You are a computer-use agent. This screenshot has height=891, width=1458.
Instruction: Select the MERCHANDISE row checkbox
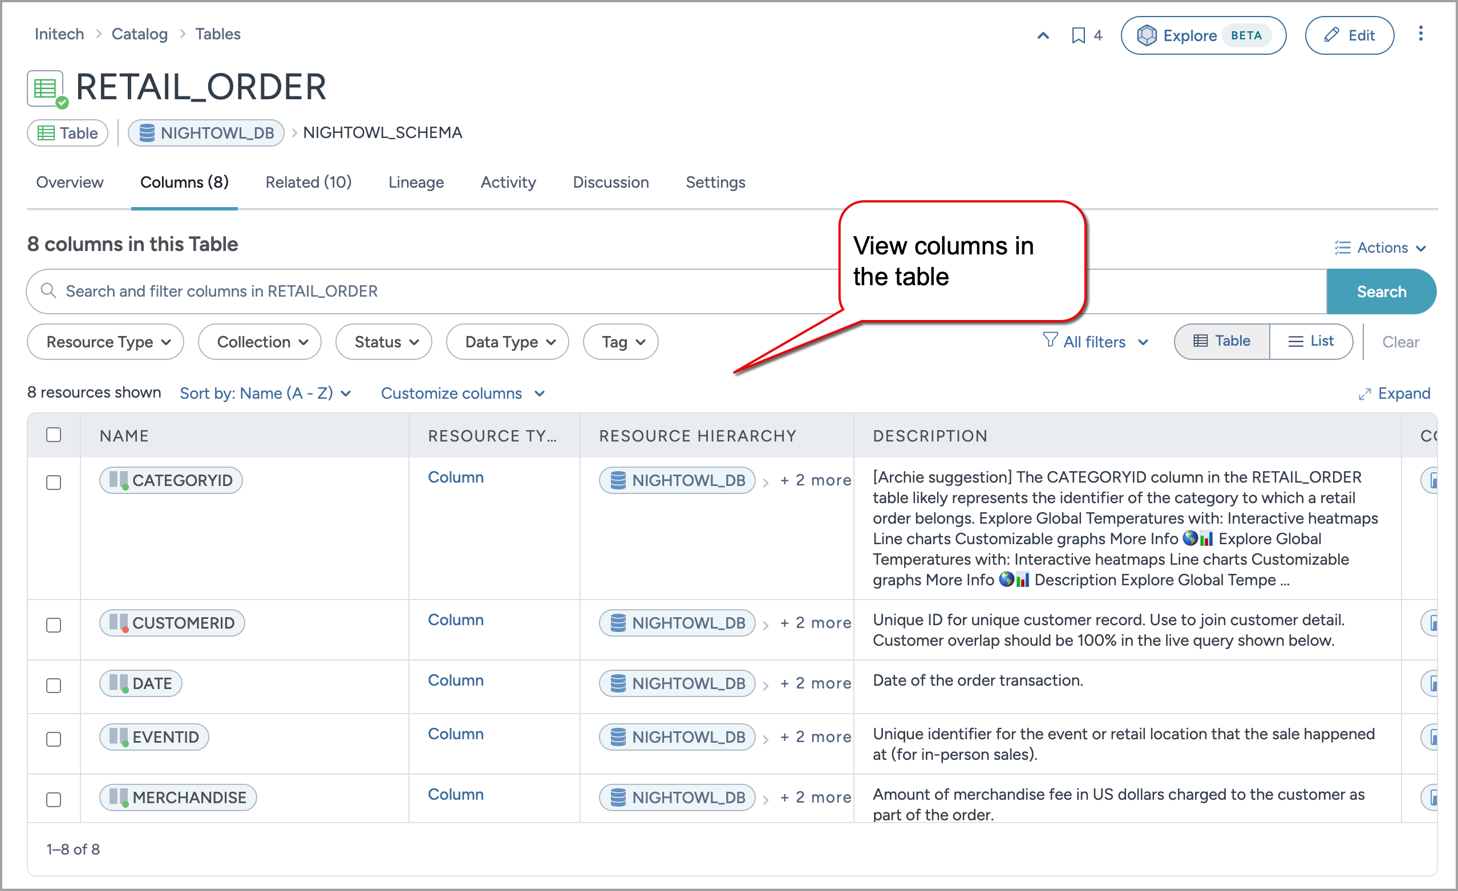click(53, 799)
